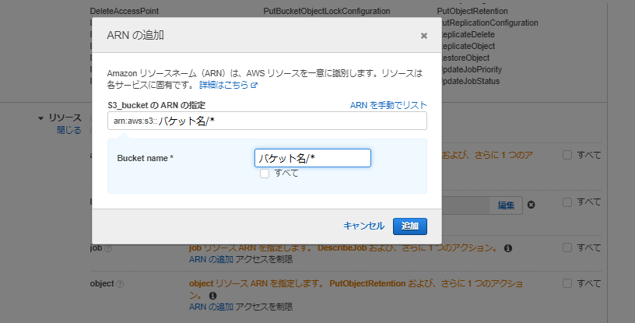
Task: Click info icon after job resource description
Action: point(508,248)
